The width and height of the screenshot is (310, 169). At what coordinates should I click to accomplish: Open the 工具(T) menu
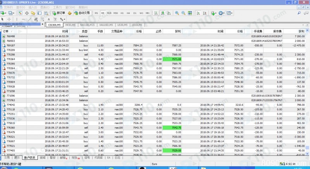tap(57, 7)
